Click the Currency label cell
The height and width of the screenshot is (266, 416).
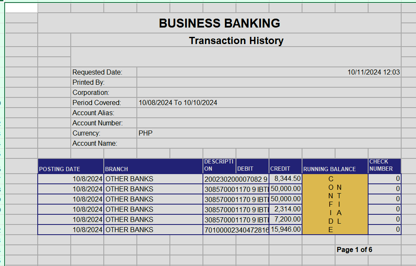click(104, 133)
